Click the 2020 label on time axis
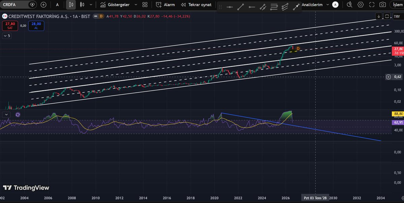 (x=214, y=198)
